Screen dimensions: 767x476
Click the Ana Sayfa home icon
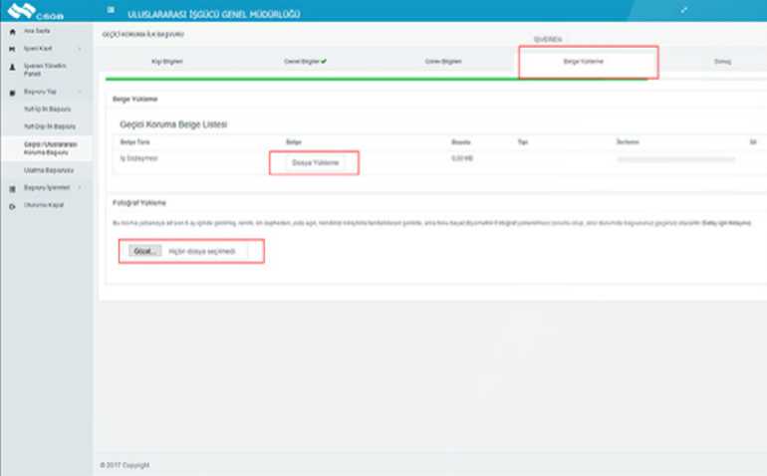(11, 32)
